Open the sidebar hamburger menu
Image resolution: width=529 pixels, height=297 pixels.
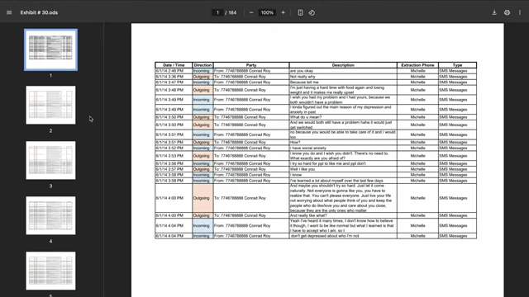tap(9, 12)
